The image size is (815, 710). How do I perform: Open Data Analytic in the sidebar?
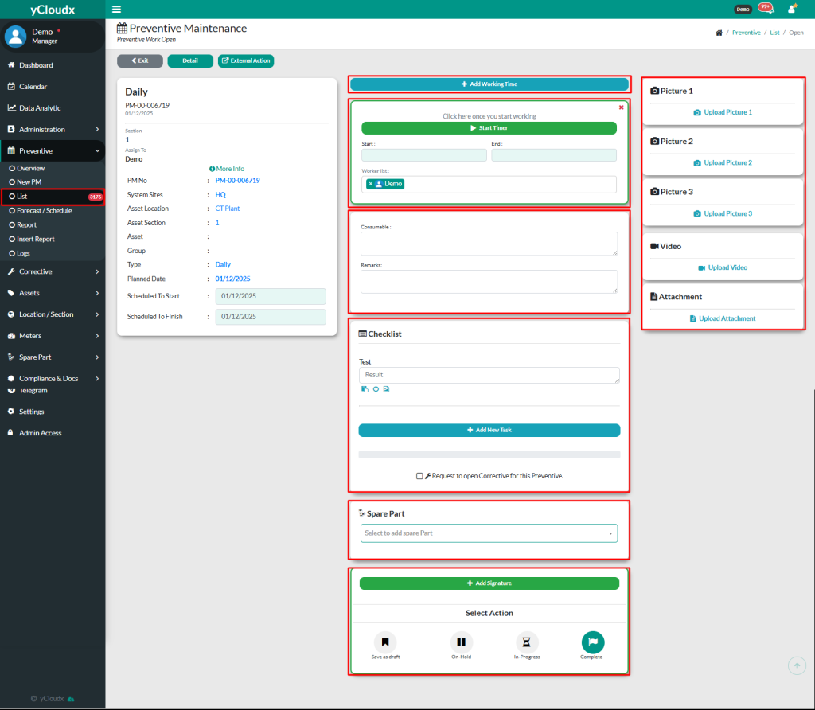tap(40, 108)
